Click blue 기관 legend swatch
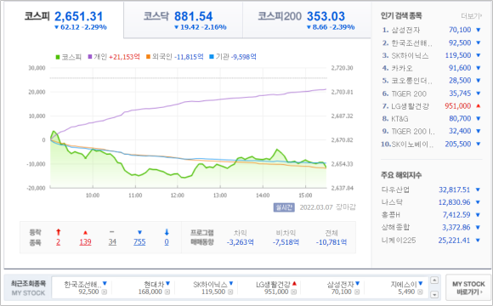Screen dimensions: 493x306 point(212,57)
